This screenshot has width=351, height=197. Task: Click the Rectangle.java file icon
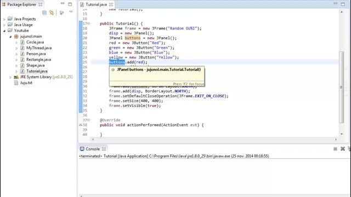coord(22,60)
